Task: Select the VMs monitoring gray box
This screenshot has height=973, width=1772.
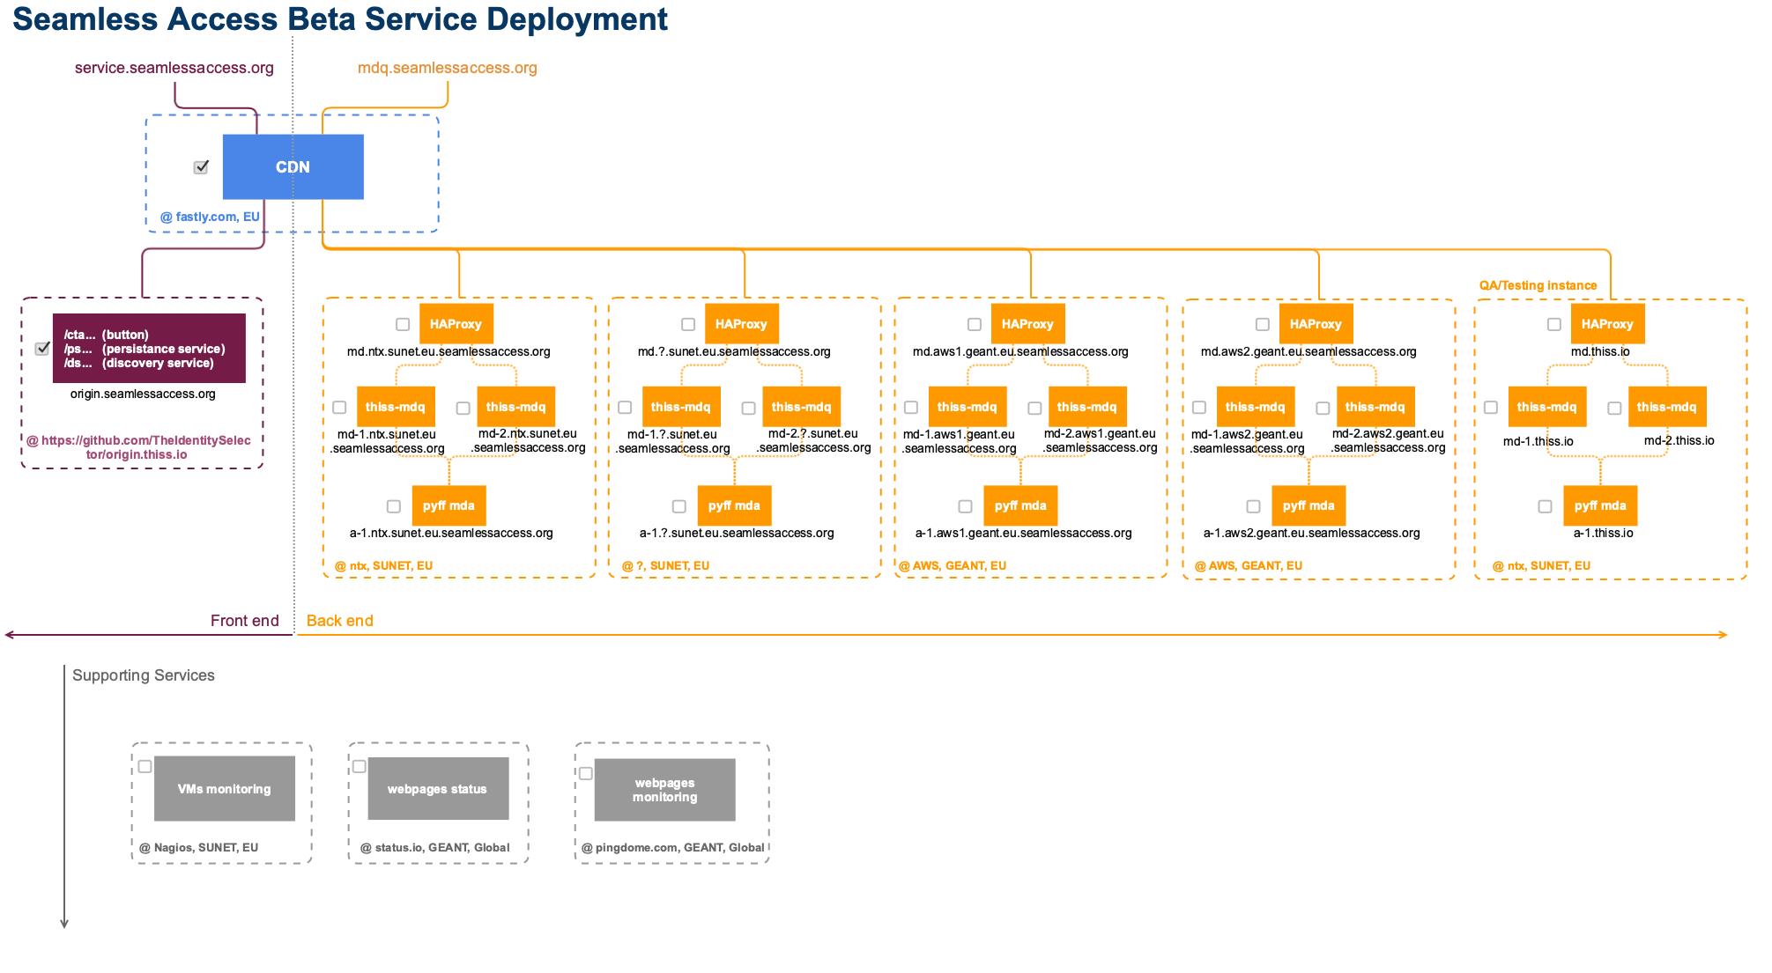Action: pos(225,789)
